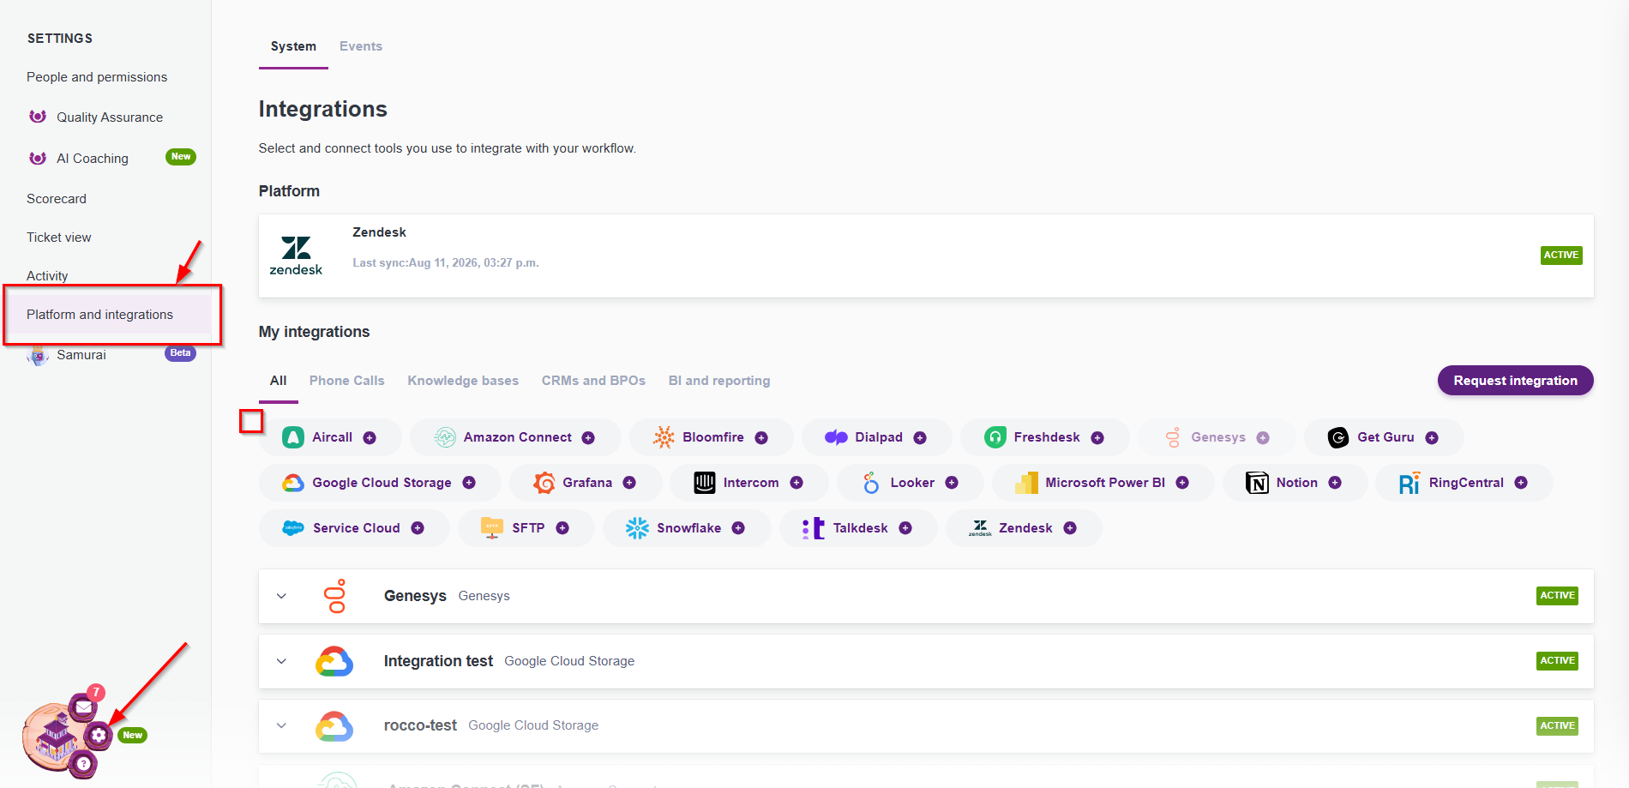The height and width of the screenshot is (788, 1629).
Task: Click the Beta badge beside Samurai
Action: (180, 353)
